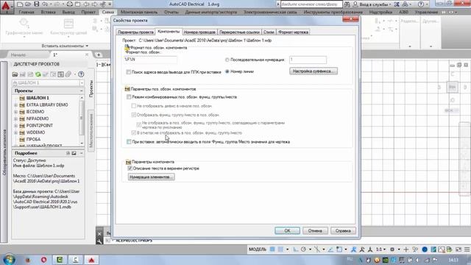This screenshot has width=471, height=265.
Task: Select the ПРОБА project in list
Action: pyautogui.click(x=33, y=139)
